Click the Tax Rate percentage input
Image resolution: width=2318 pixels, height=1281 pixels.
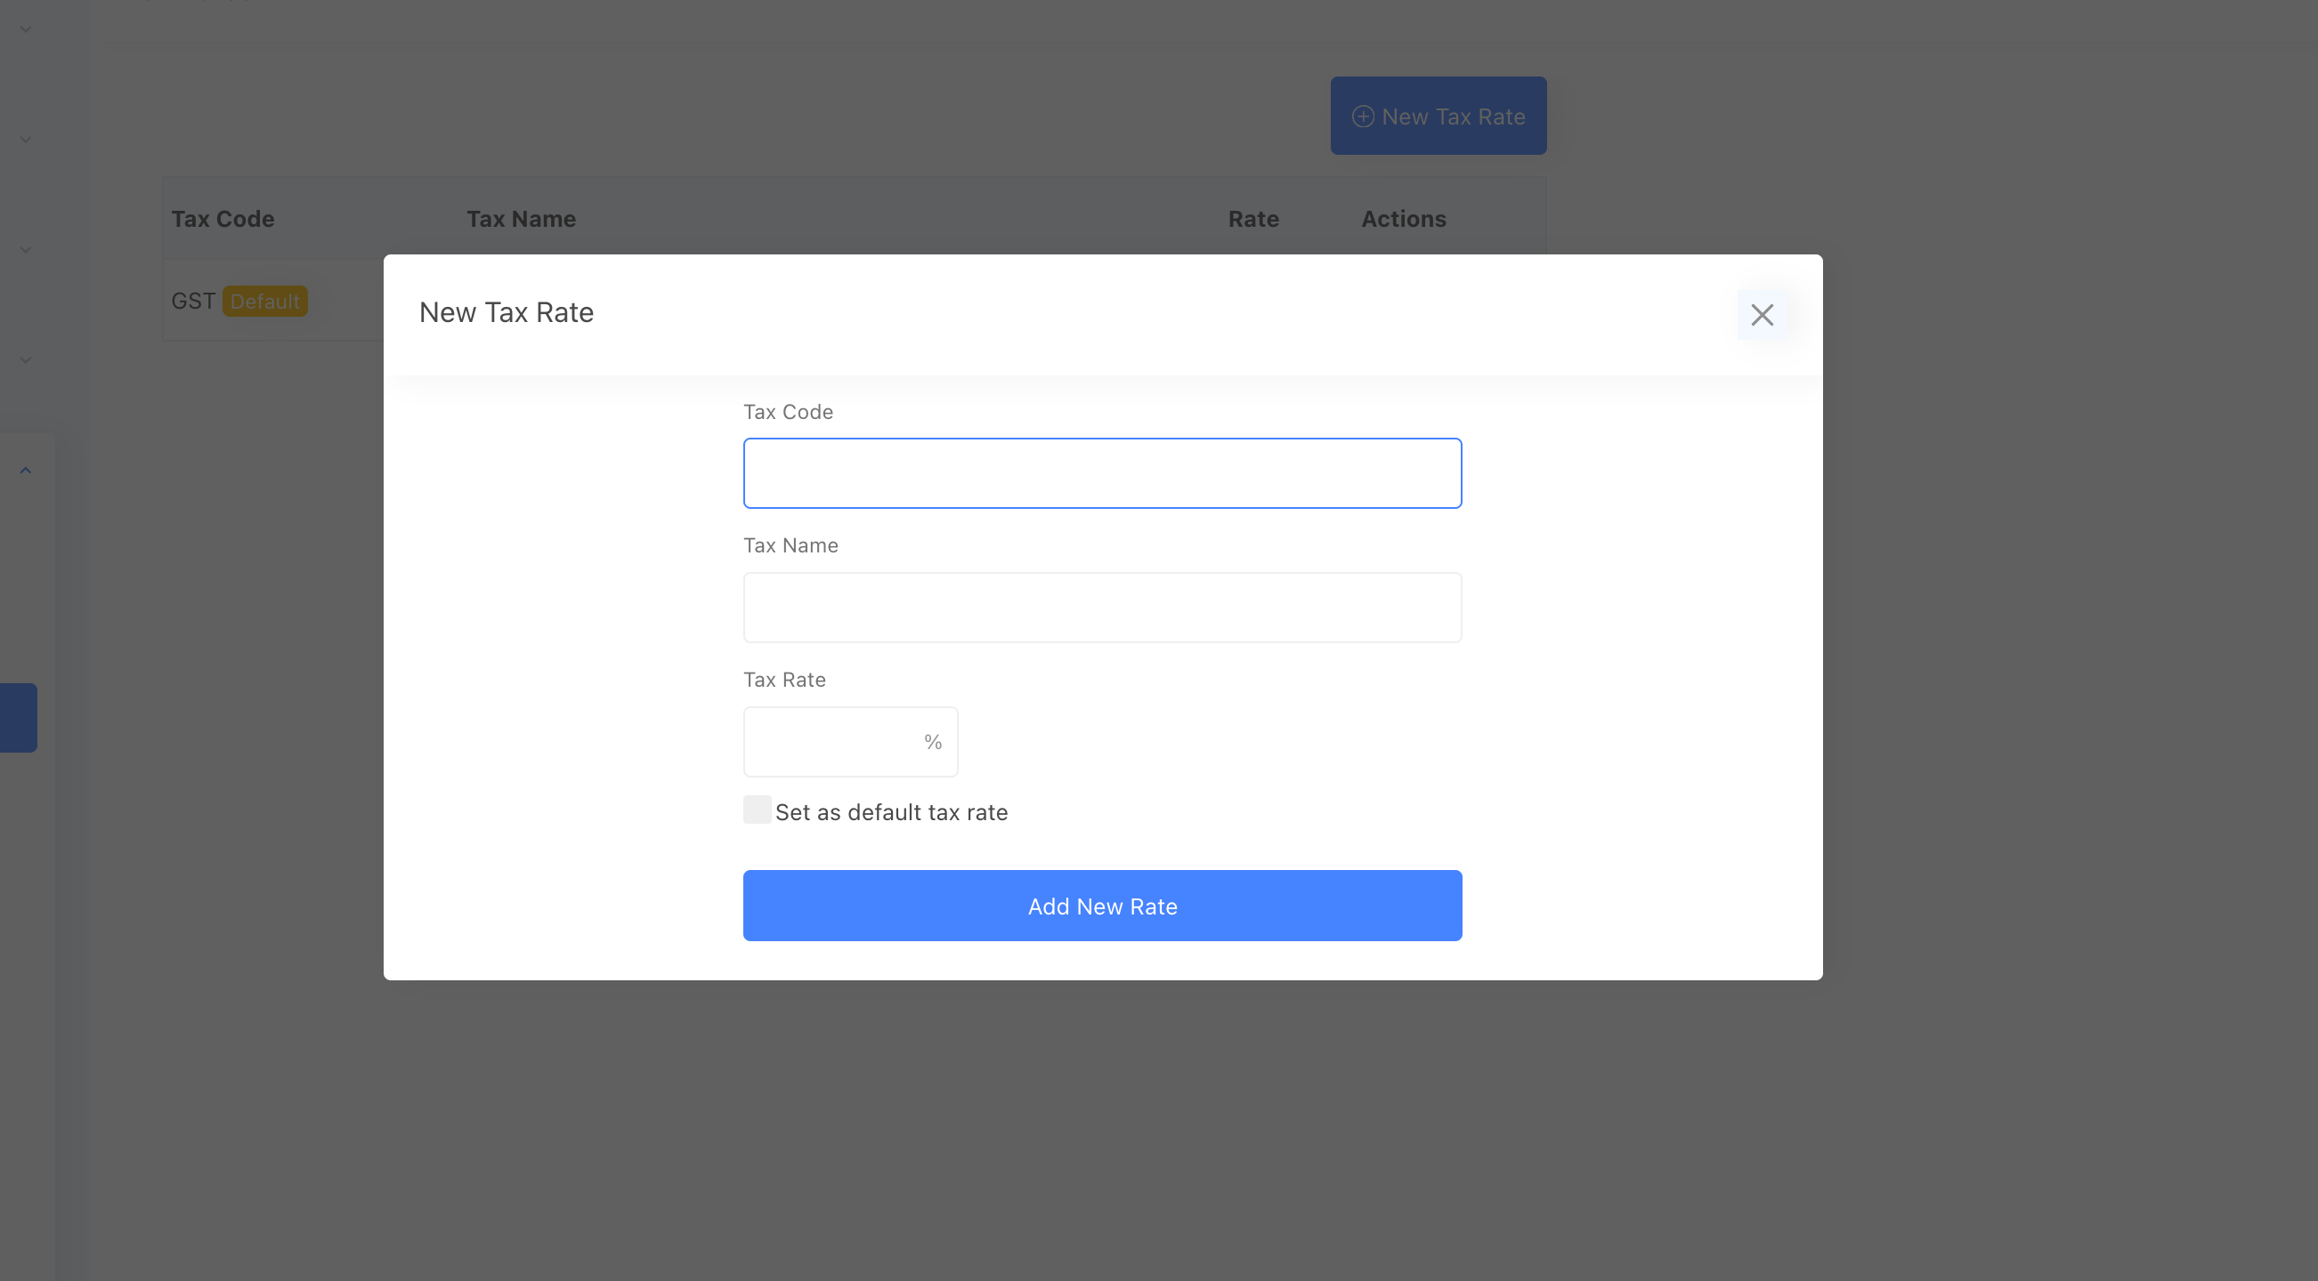830,742
